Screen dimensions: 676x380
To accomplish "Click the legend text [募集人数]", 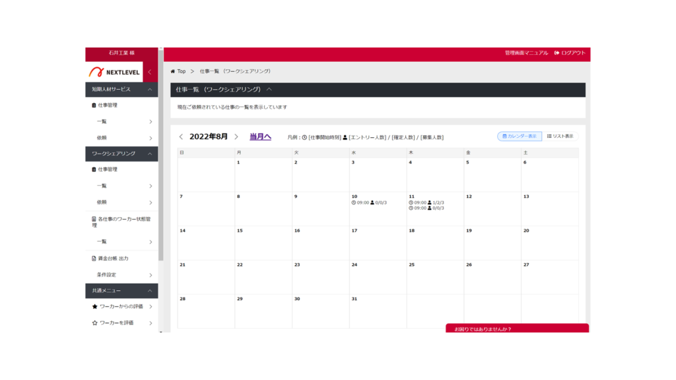I will [x=432, y=137].
